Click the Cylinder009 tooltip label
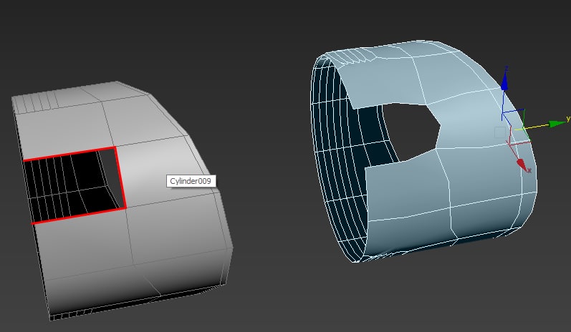The image size is (571, 332). (x=191, y=181)
